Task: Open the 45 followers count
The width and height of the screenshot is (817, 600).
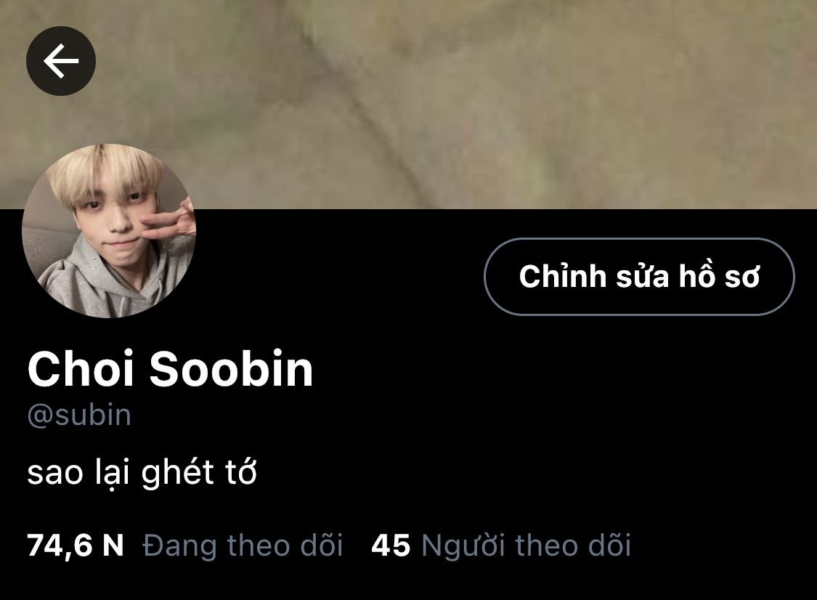Action: [x=391, y=546]
